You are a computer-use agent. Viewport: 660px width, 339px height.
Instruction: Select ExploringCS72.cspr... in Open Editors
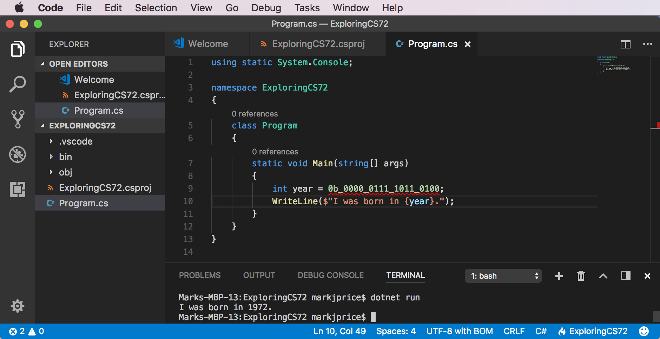tap(100, 95)
